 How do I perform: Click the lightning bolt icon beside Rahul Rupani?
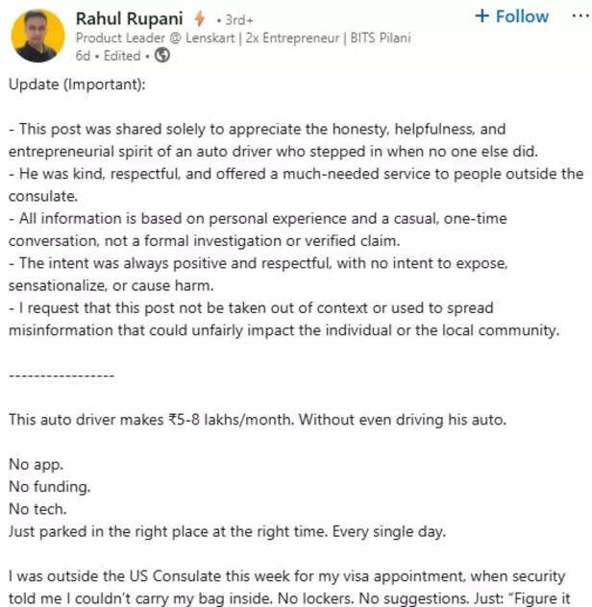(199, 18)
